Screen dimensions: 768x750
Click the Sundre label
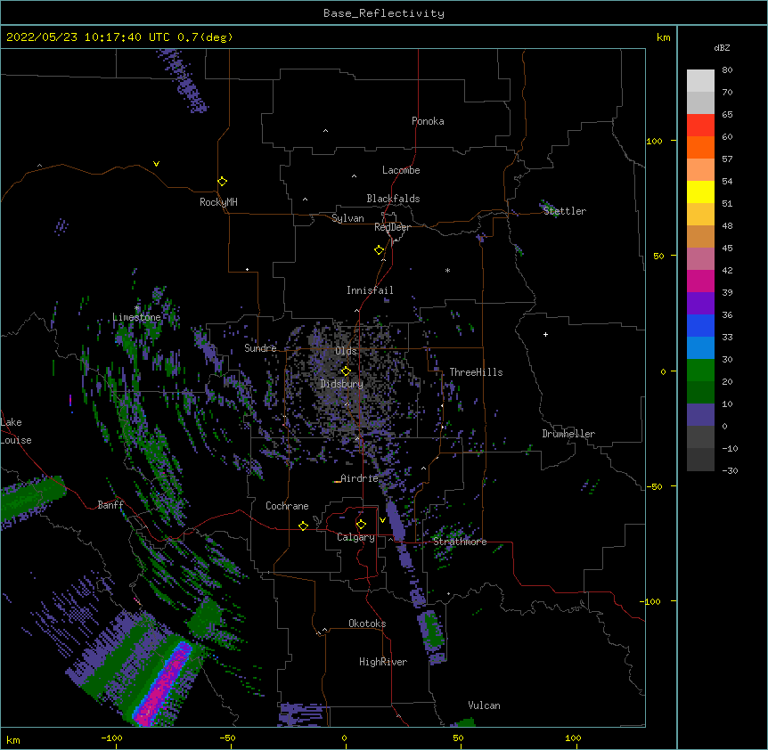(260, 348)
